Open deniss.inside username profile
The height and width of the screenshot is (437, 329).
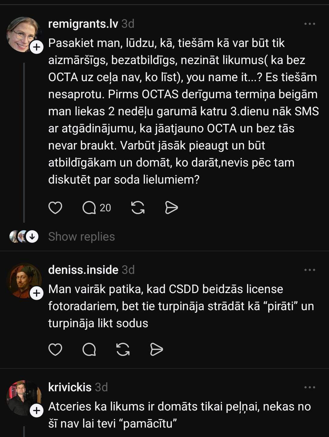click(x=83, y=270)
